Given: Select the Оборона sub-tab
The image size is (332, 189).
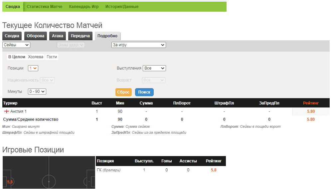Looking at the screenshot, I should [x=35, y=36].
